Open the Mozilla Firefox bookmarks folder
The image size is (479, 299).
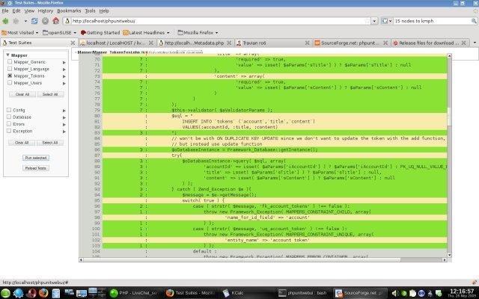[198, 33]
